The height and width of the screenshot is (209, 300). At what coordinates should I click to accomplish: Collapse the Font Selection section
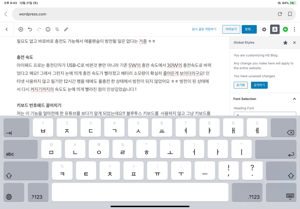294,99
